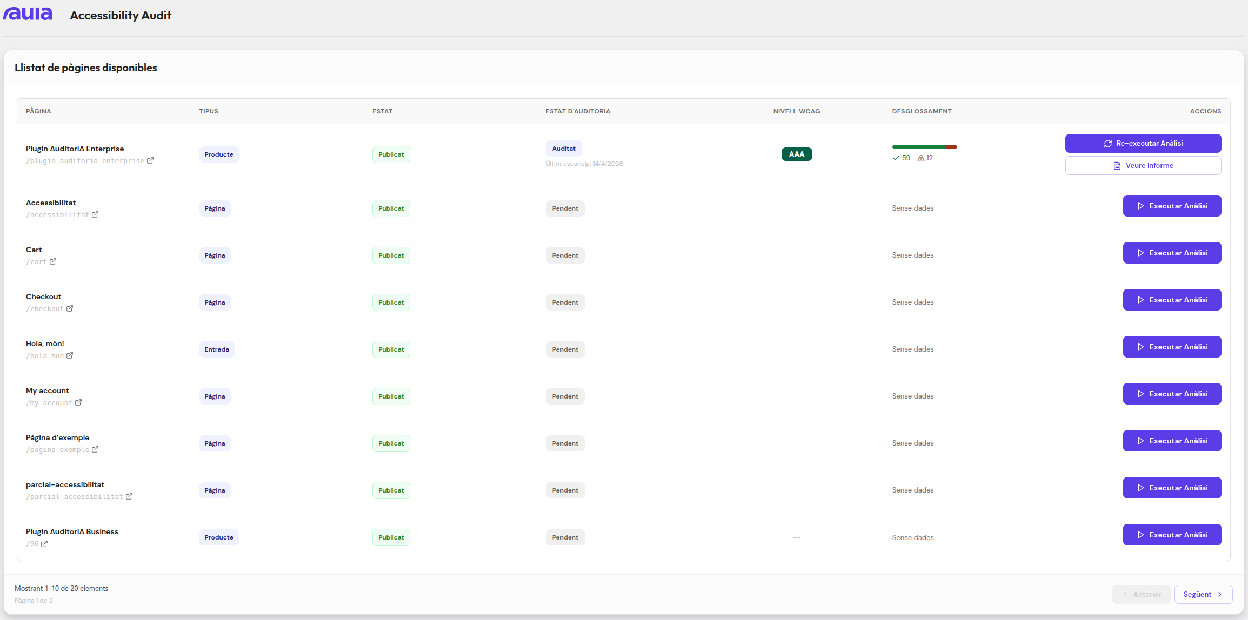Click the PÀGINA column header
1248x620 pixels.
coord(38,111)
